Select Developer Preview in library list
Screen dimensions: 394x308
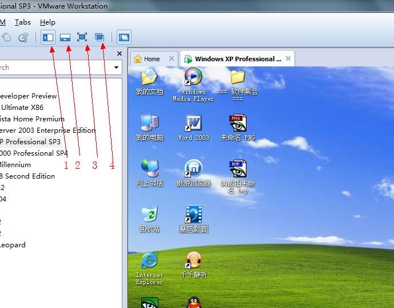28,96
